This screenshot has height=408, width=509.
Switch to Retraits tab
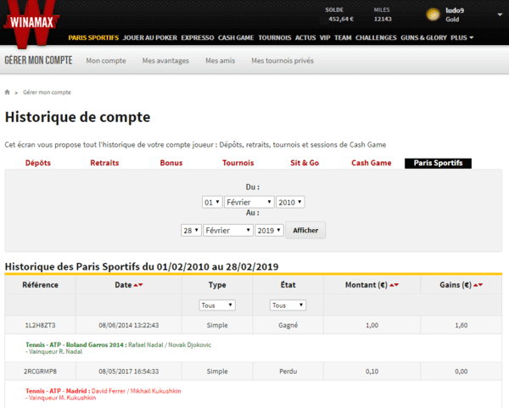click(104, 163)
